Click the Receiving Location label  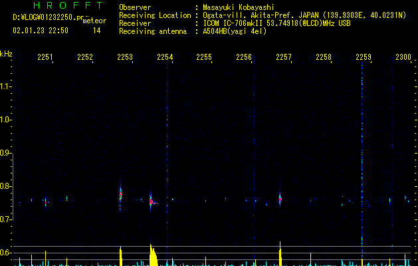coord(155,15)
